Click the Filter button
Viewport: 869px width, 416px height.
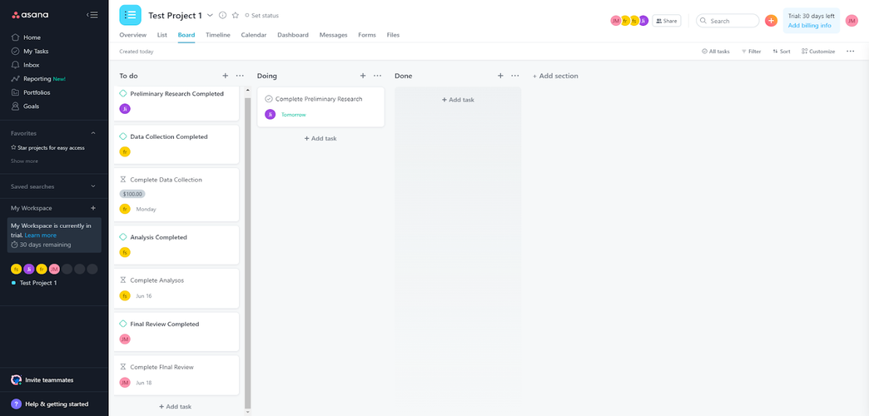pyautogui.click(x=752, y=52)
